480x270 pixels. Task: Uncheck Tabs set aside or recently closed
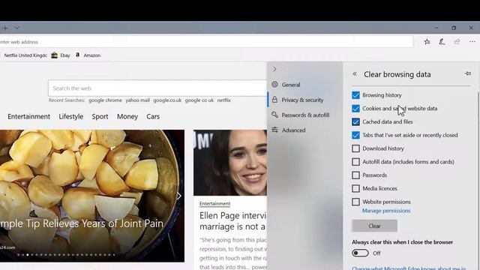pyautogui.click(x=355, y=135)
